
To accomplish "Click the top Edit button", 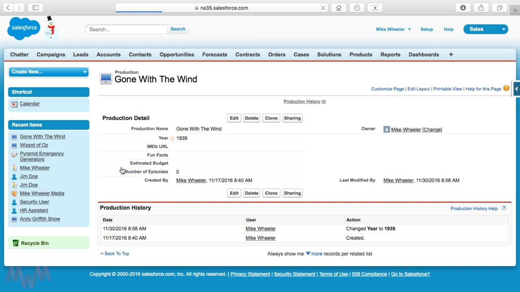I will (x=234, y=118).
